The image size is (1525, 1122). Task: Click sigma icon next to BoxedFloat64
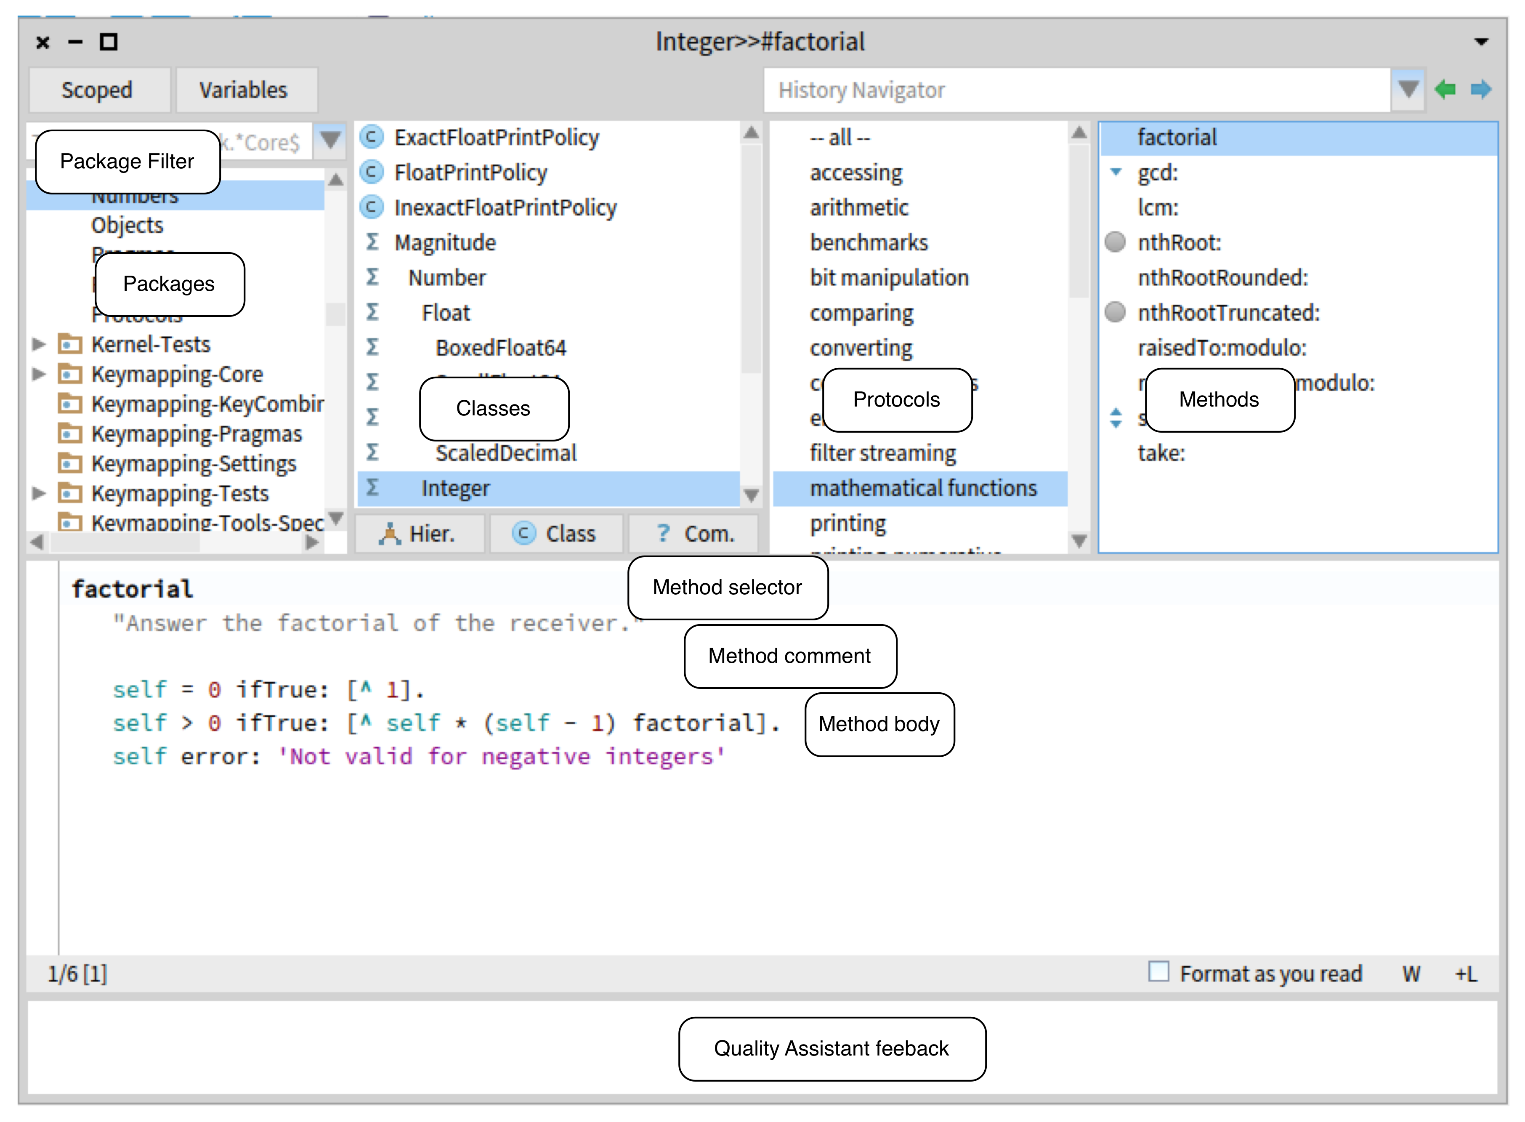372,347
